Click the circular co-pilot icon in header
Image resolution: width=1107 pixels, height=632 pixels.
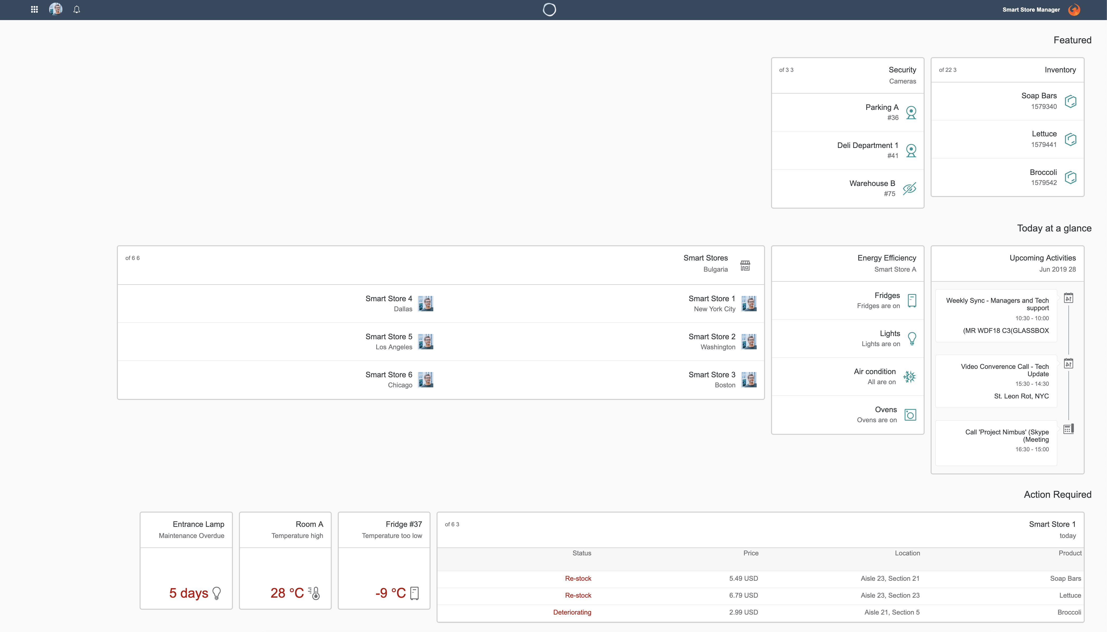coord(549,10)
